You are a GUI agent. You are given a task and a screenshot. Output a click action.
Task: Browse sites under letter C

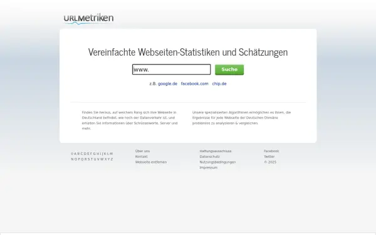point(81,154)
